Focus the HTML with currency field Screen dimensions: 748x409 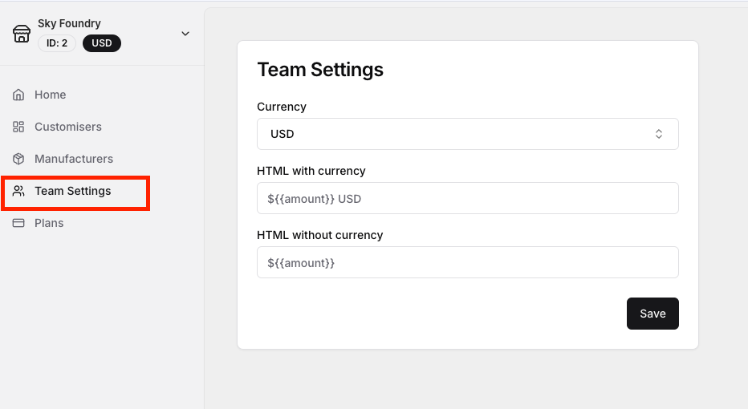467,198
